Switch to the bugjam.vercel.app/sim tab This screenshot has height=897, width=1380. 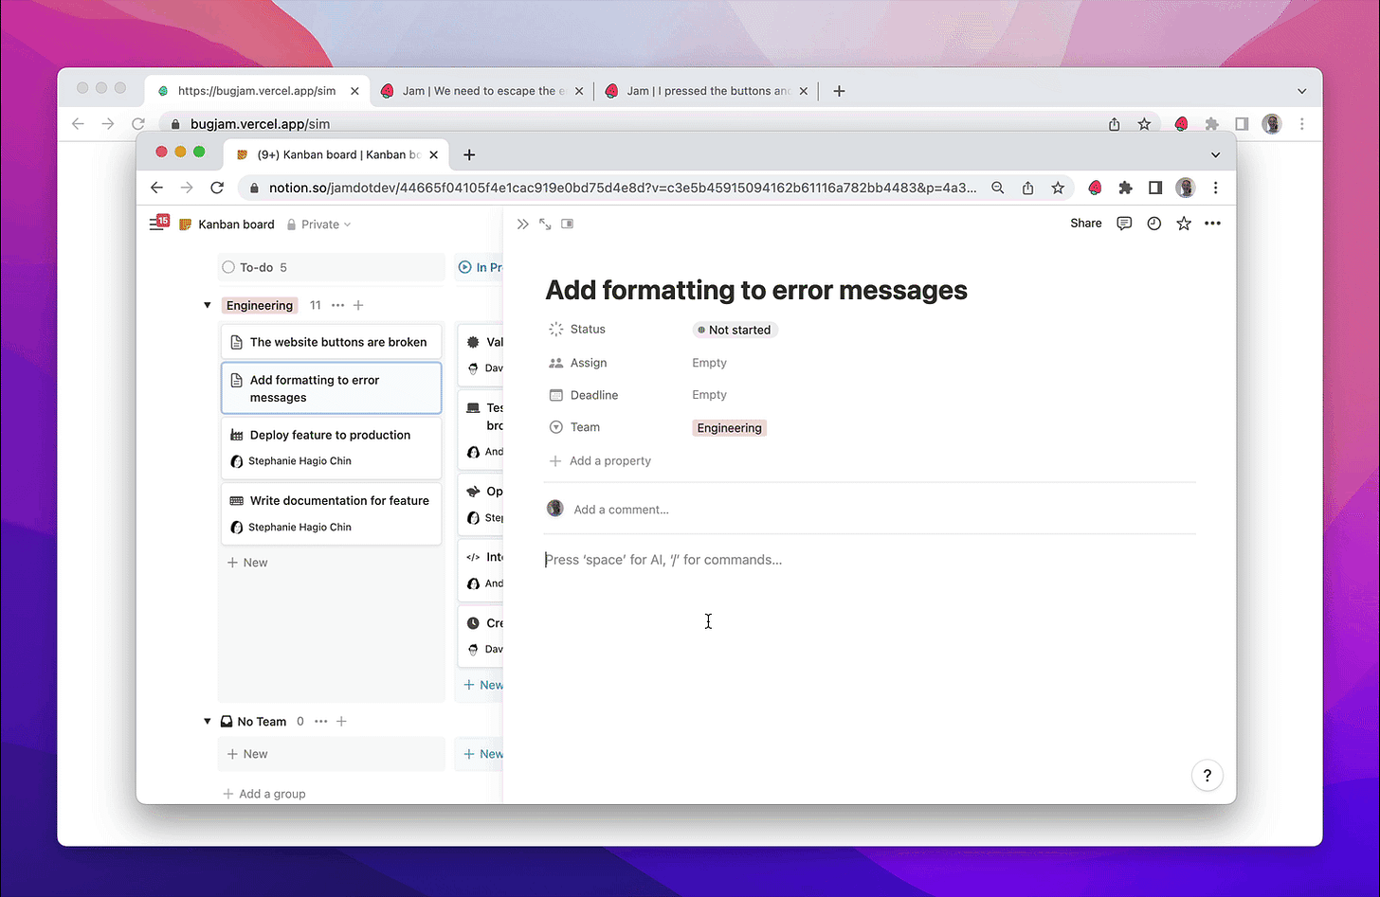[x=256, y=91]
